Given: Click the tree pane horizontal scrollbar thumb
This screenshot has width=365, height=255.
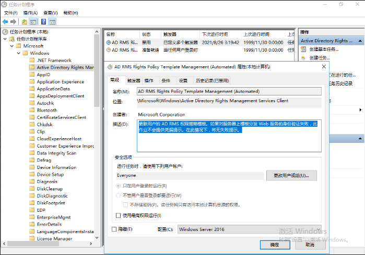Looking at the screenshot, I should [x=33, y=244].
